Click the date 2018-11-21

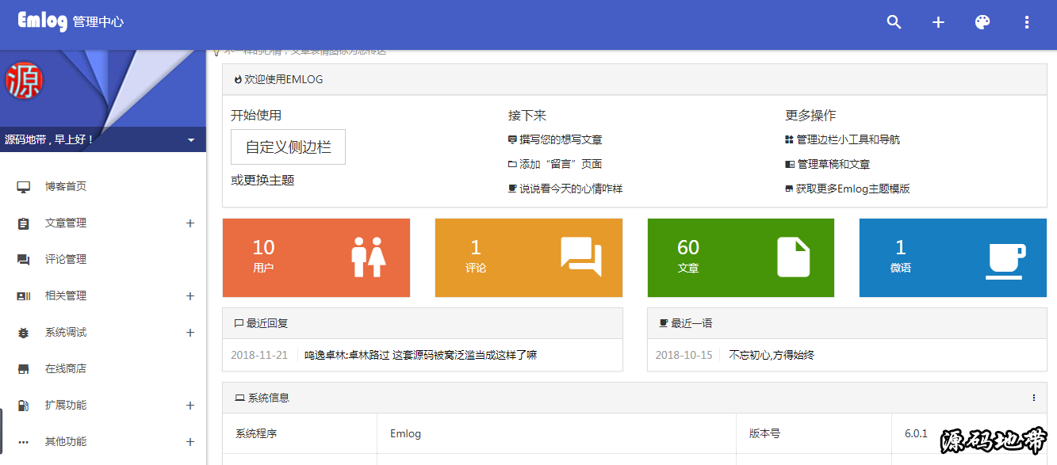tap(259, 355)
